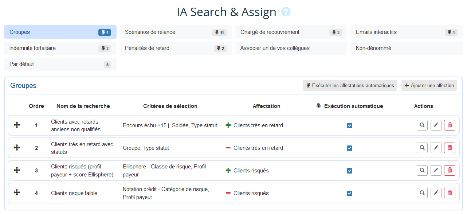Toggle the automatic execution checkbox in row 4

pyautogui.click(x=349, y=194)
